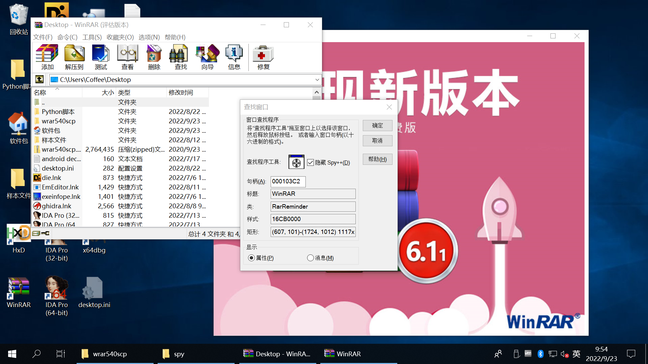648x364 pixels.
Task: Close the Find Window (查找窗口) dialog
Action: [389, 107]
